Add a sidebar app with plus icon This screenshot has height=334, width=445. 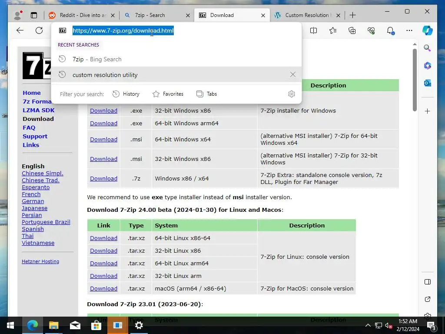pyautogui.click(x=428, y=111)
